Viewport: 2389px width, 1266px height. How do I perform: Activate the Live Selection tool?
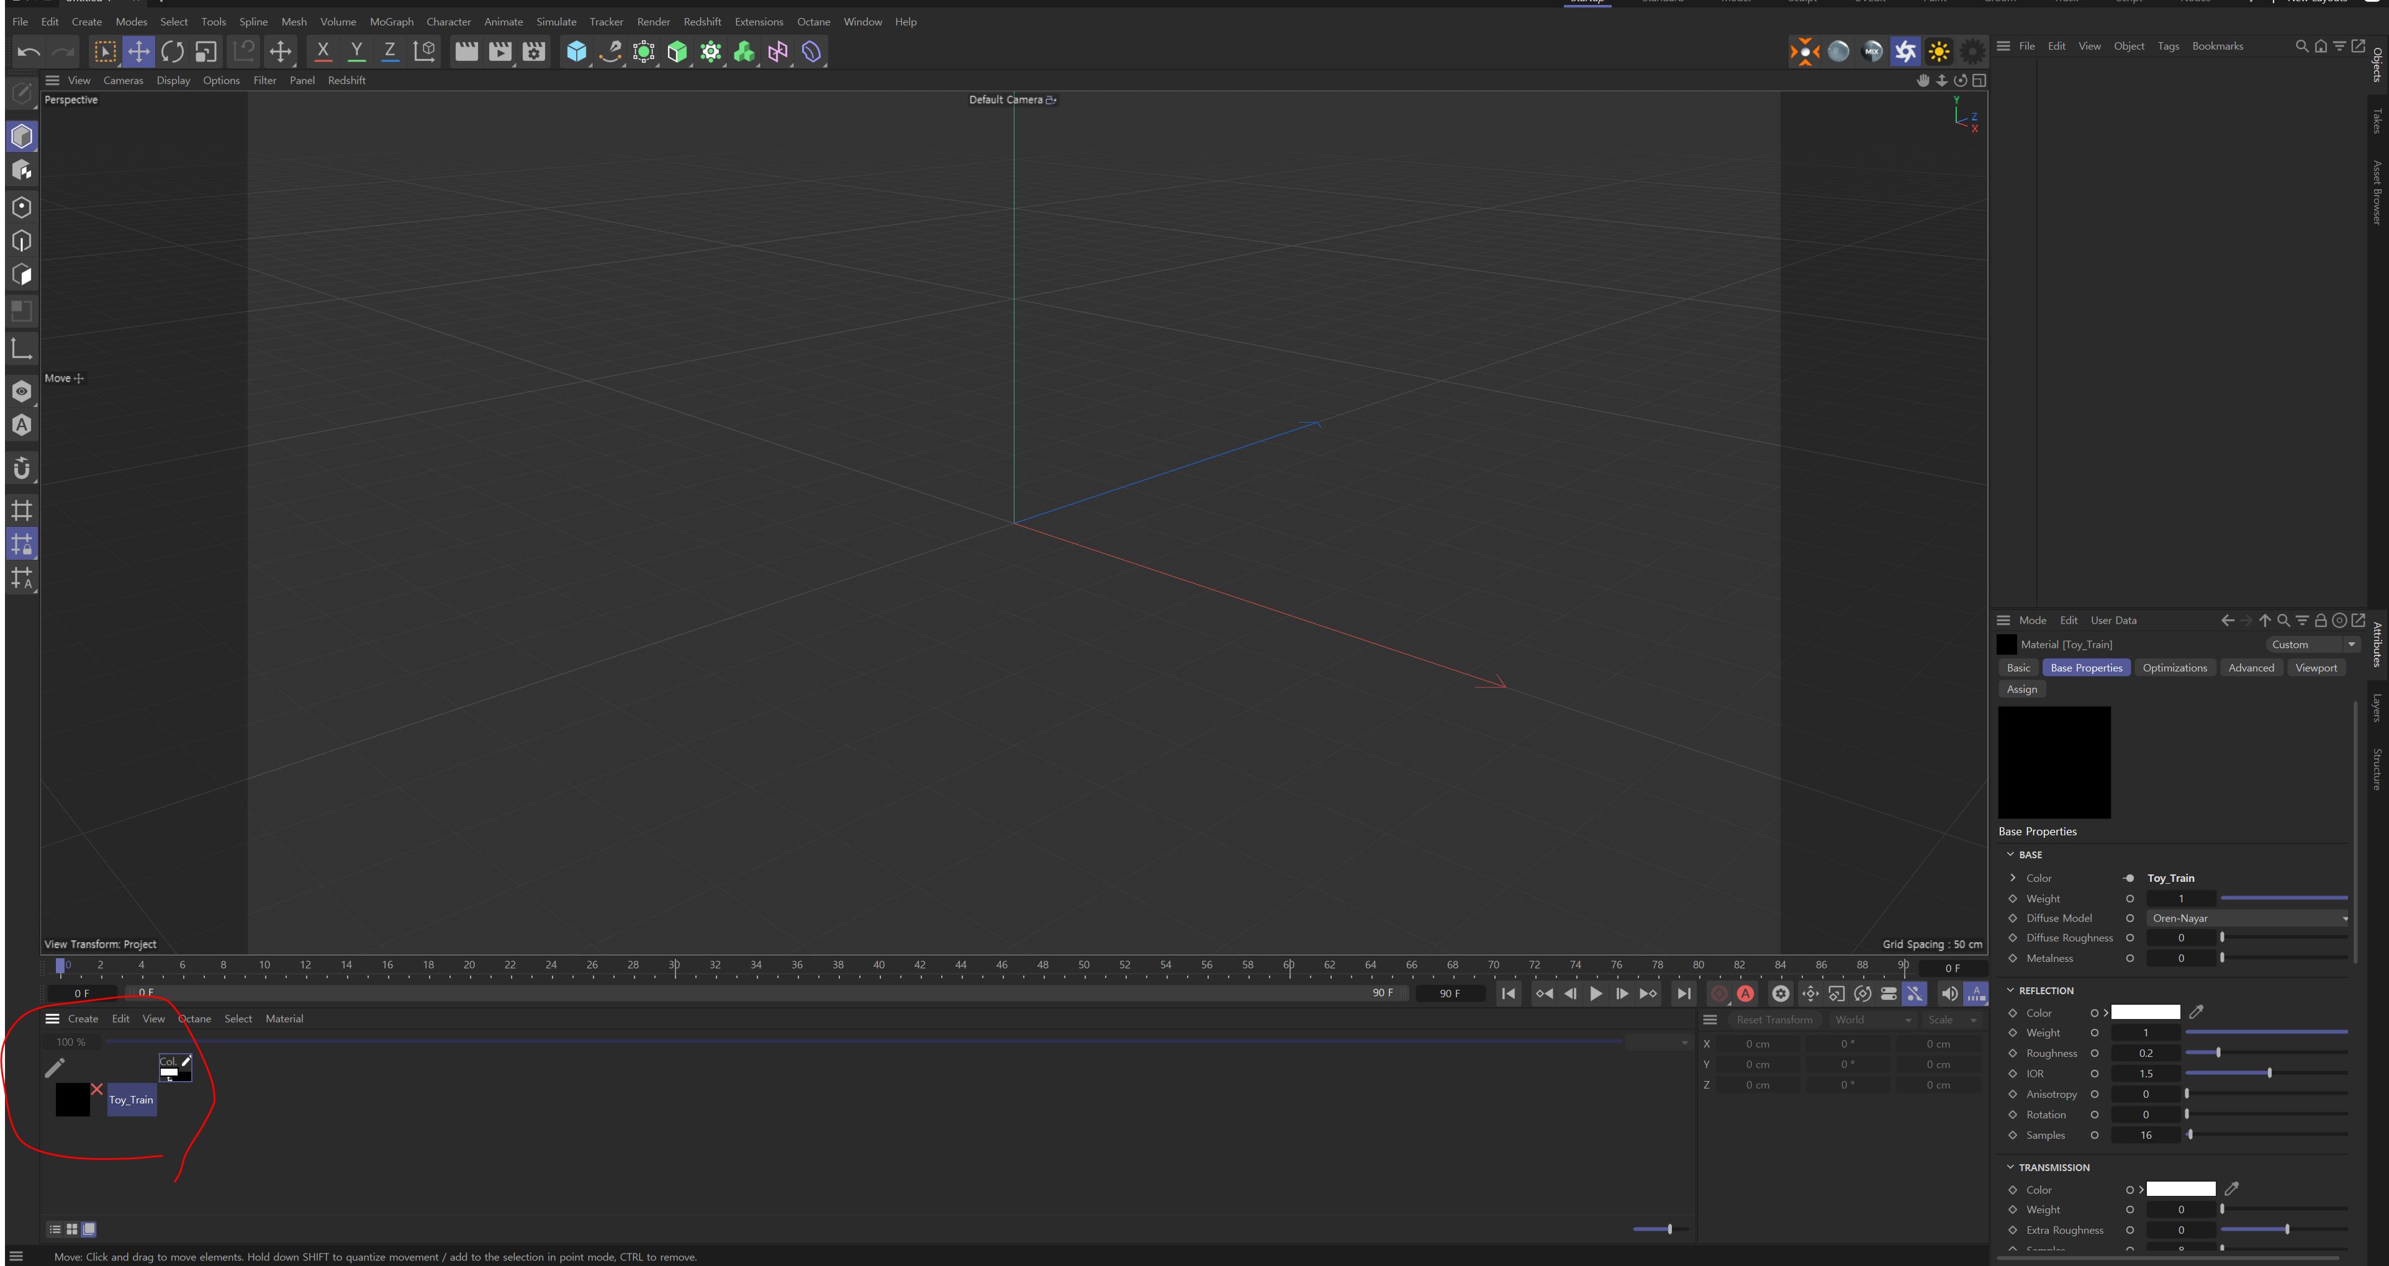105,52
